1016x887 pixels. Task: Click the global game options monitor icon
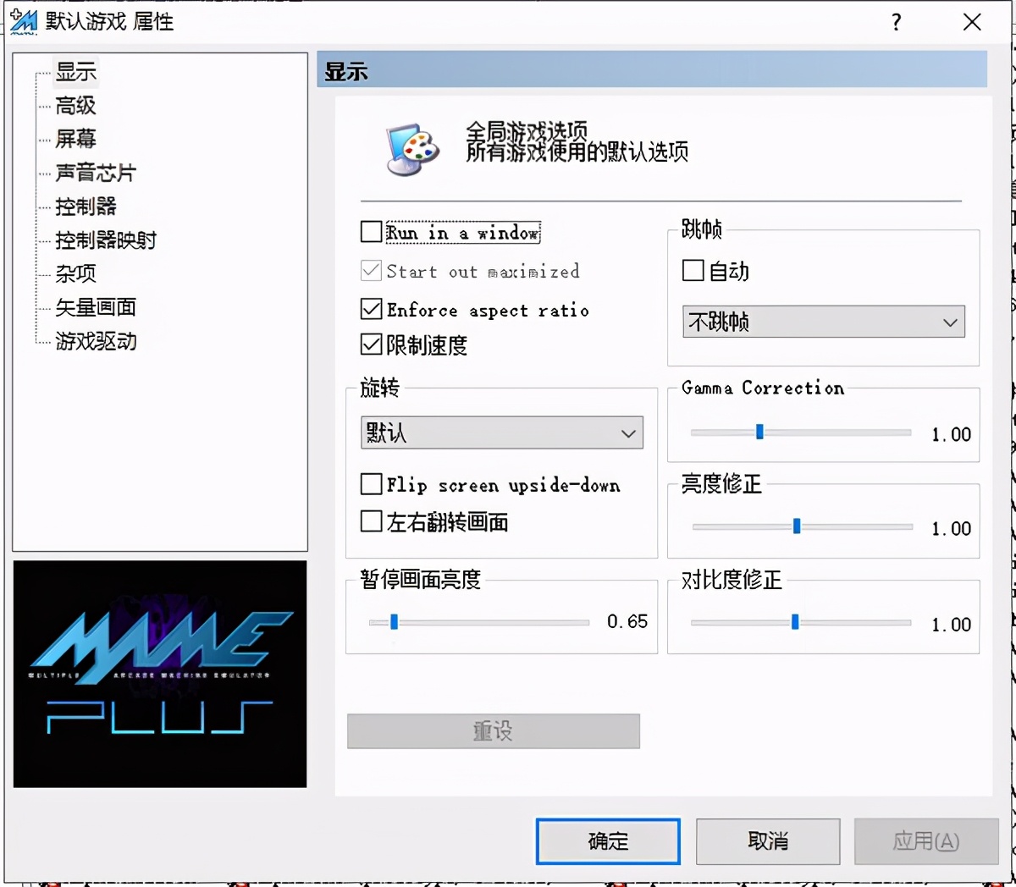pyautogui.click(x=411, y=149)
